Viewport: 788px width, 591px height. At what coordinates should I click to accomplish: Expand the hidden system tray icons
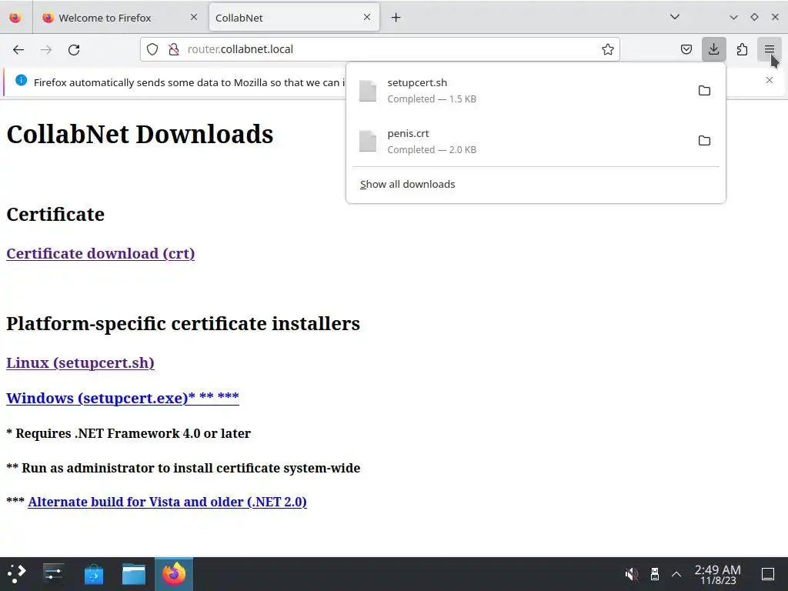[x=676, y=574]
